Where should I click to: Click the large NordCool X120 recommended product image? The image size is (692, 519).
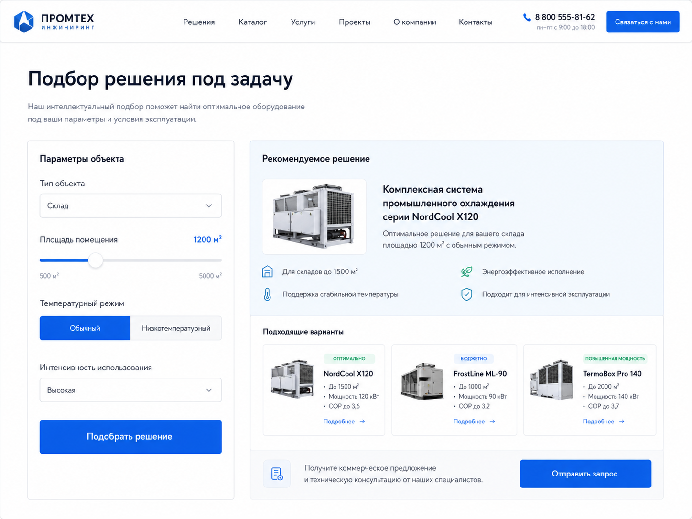coord(314,216)
